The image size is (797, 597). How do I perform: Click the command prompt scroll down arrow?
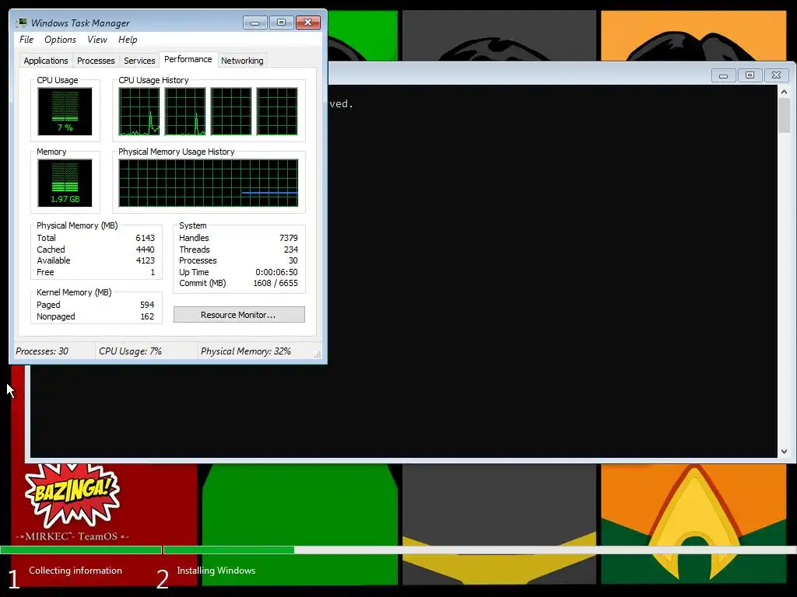[x=784, y=452]
